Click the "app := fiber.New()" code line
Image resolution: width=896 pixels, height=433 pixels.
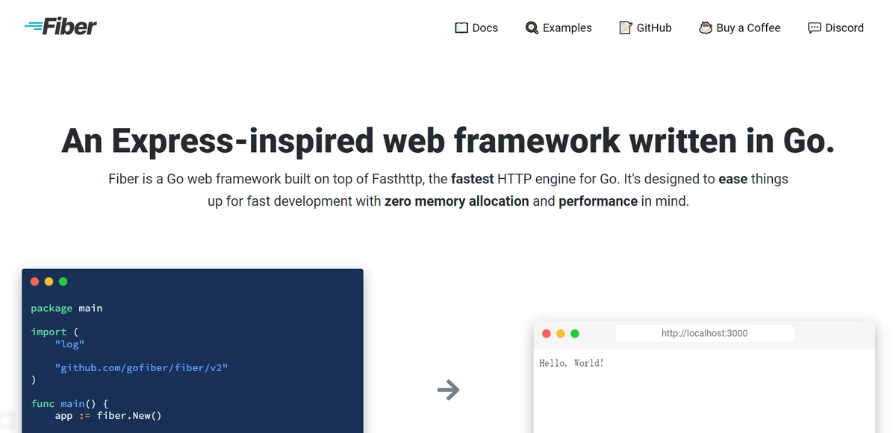(x=108, y=416)
